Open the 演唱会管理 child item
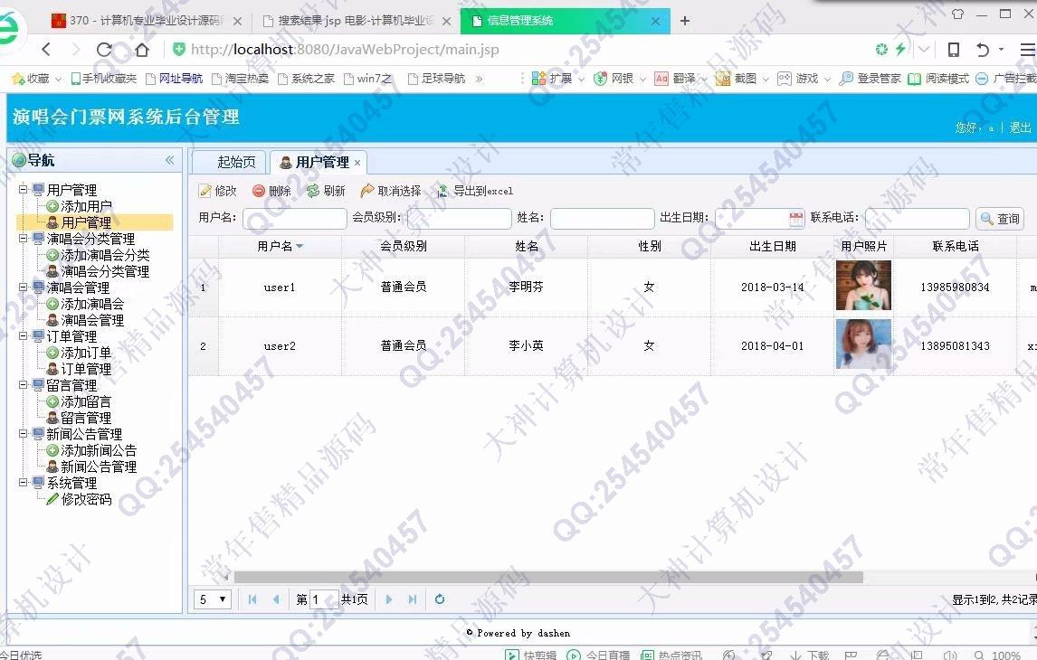 [x=92, y=320]
